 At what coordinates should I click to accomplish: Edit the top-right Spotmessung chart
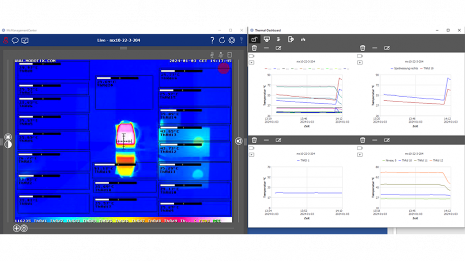(x=387, y=48)
